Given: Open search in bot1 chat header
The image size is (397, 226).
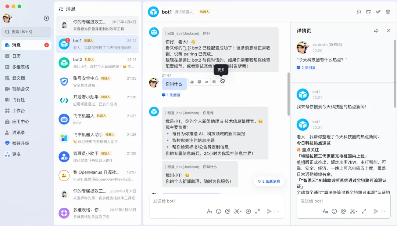Looking at the screenshot, I should point(359,12).
